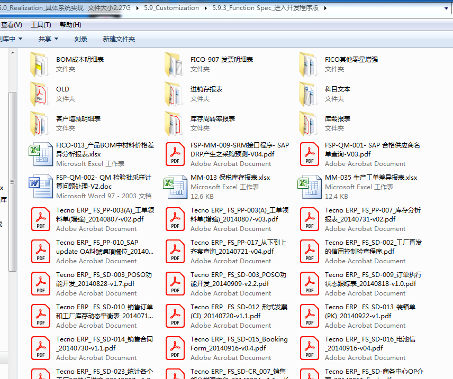Select the FS_SD-016 电池信 PDF icon
This screenshot has height=379, width=453.
point(310,348)
